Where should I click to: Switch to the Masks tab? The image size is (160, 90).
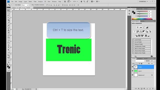142,21
